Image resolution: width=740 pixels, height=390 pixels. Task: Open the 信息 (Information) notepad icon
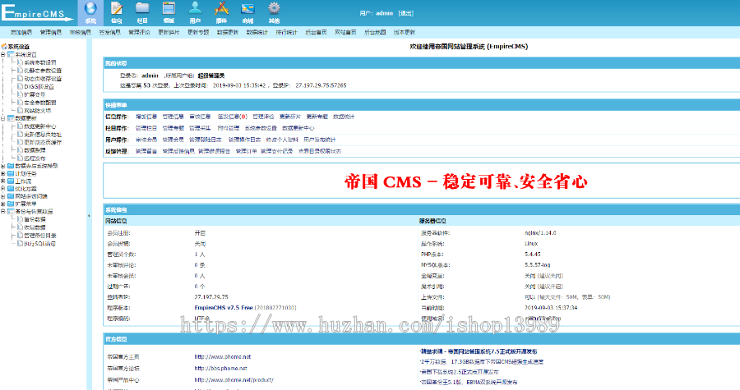117,8
